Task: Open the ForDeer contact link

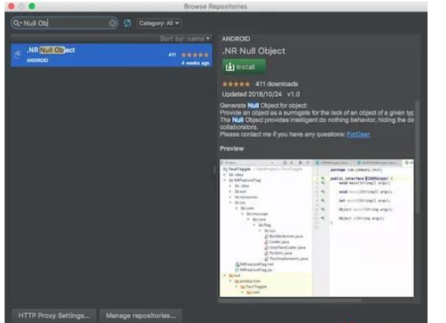Action: (x=358, y=135)
